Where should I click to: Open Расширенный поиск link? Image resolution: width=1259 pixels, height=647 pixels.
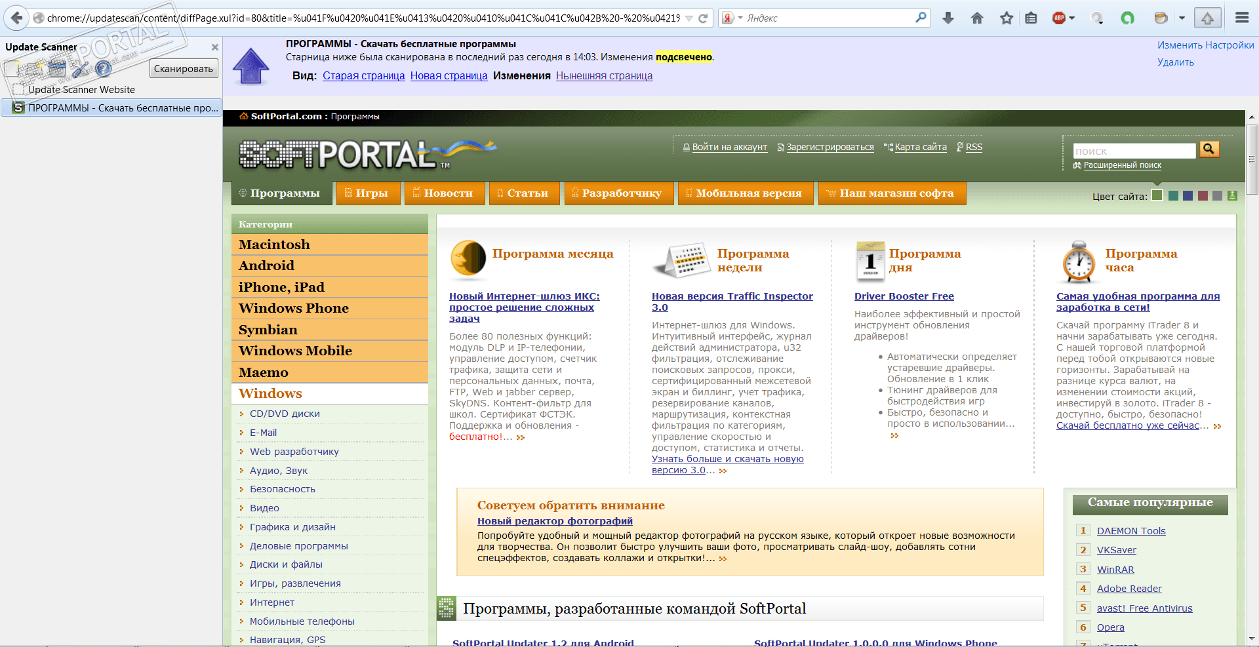[1123, 165]
